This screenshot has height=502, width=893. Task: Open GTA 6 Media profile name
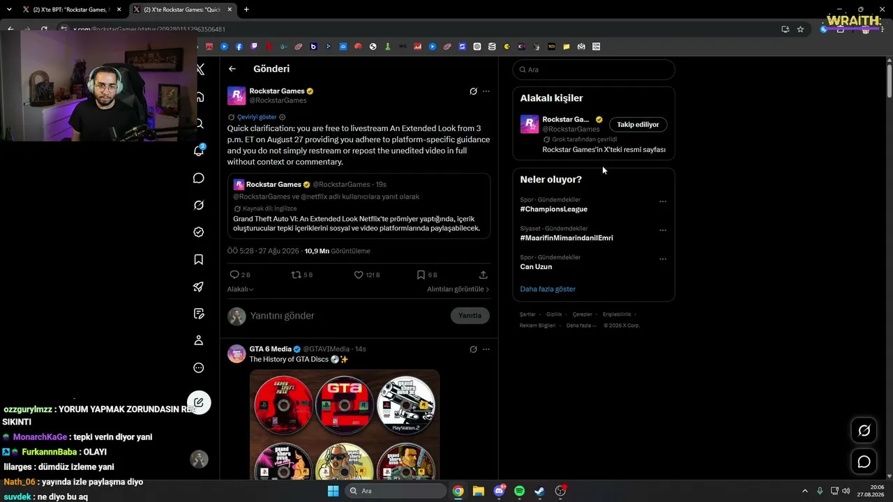click(270, 349)
